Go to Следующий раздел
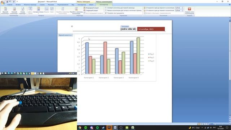 91,10
